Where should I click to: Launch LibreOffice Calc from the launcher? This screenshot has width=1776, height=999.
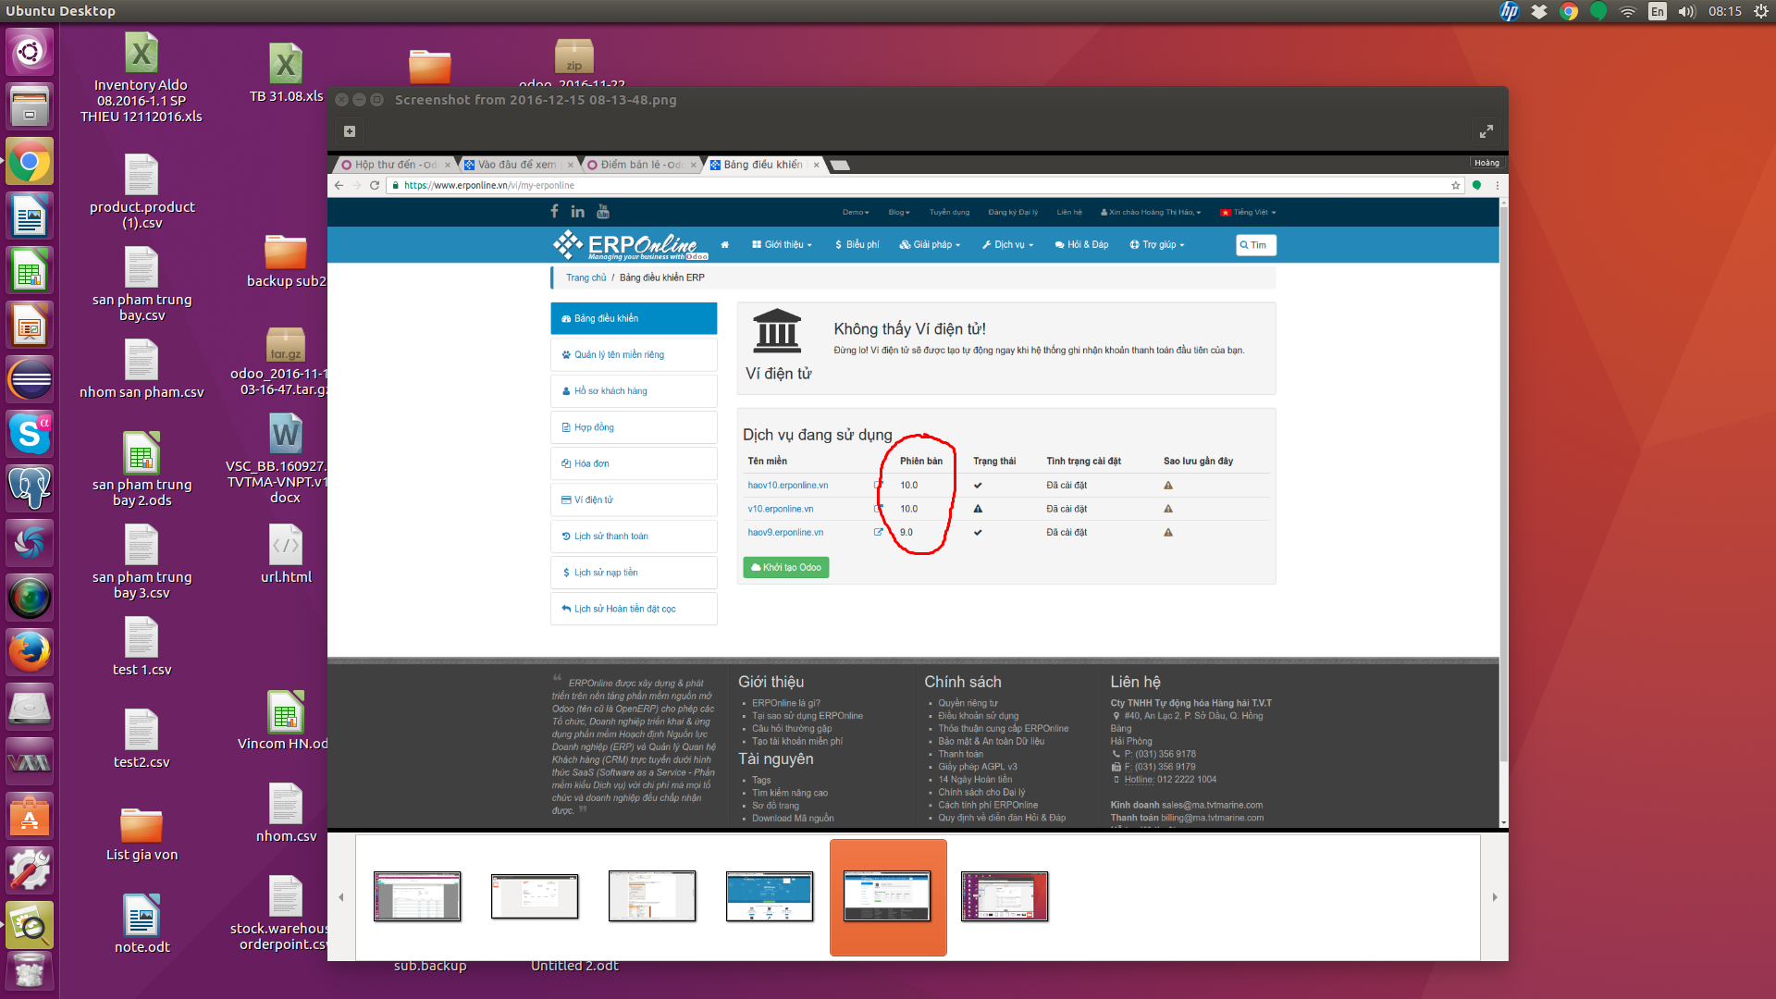tap(30, 271)
